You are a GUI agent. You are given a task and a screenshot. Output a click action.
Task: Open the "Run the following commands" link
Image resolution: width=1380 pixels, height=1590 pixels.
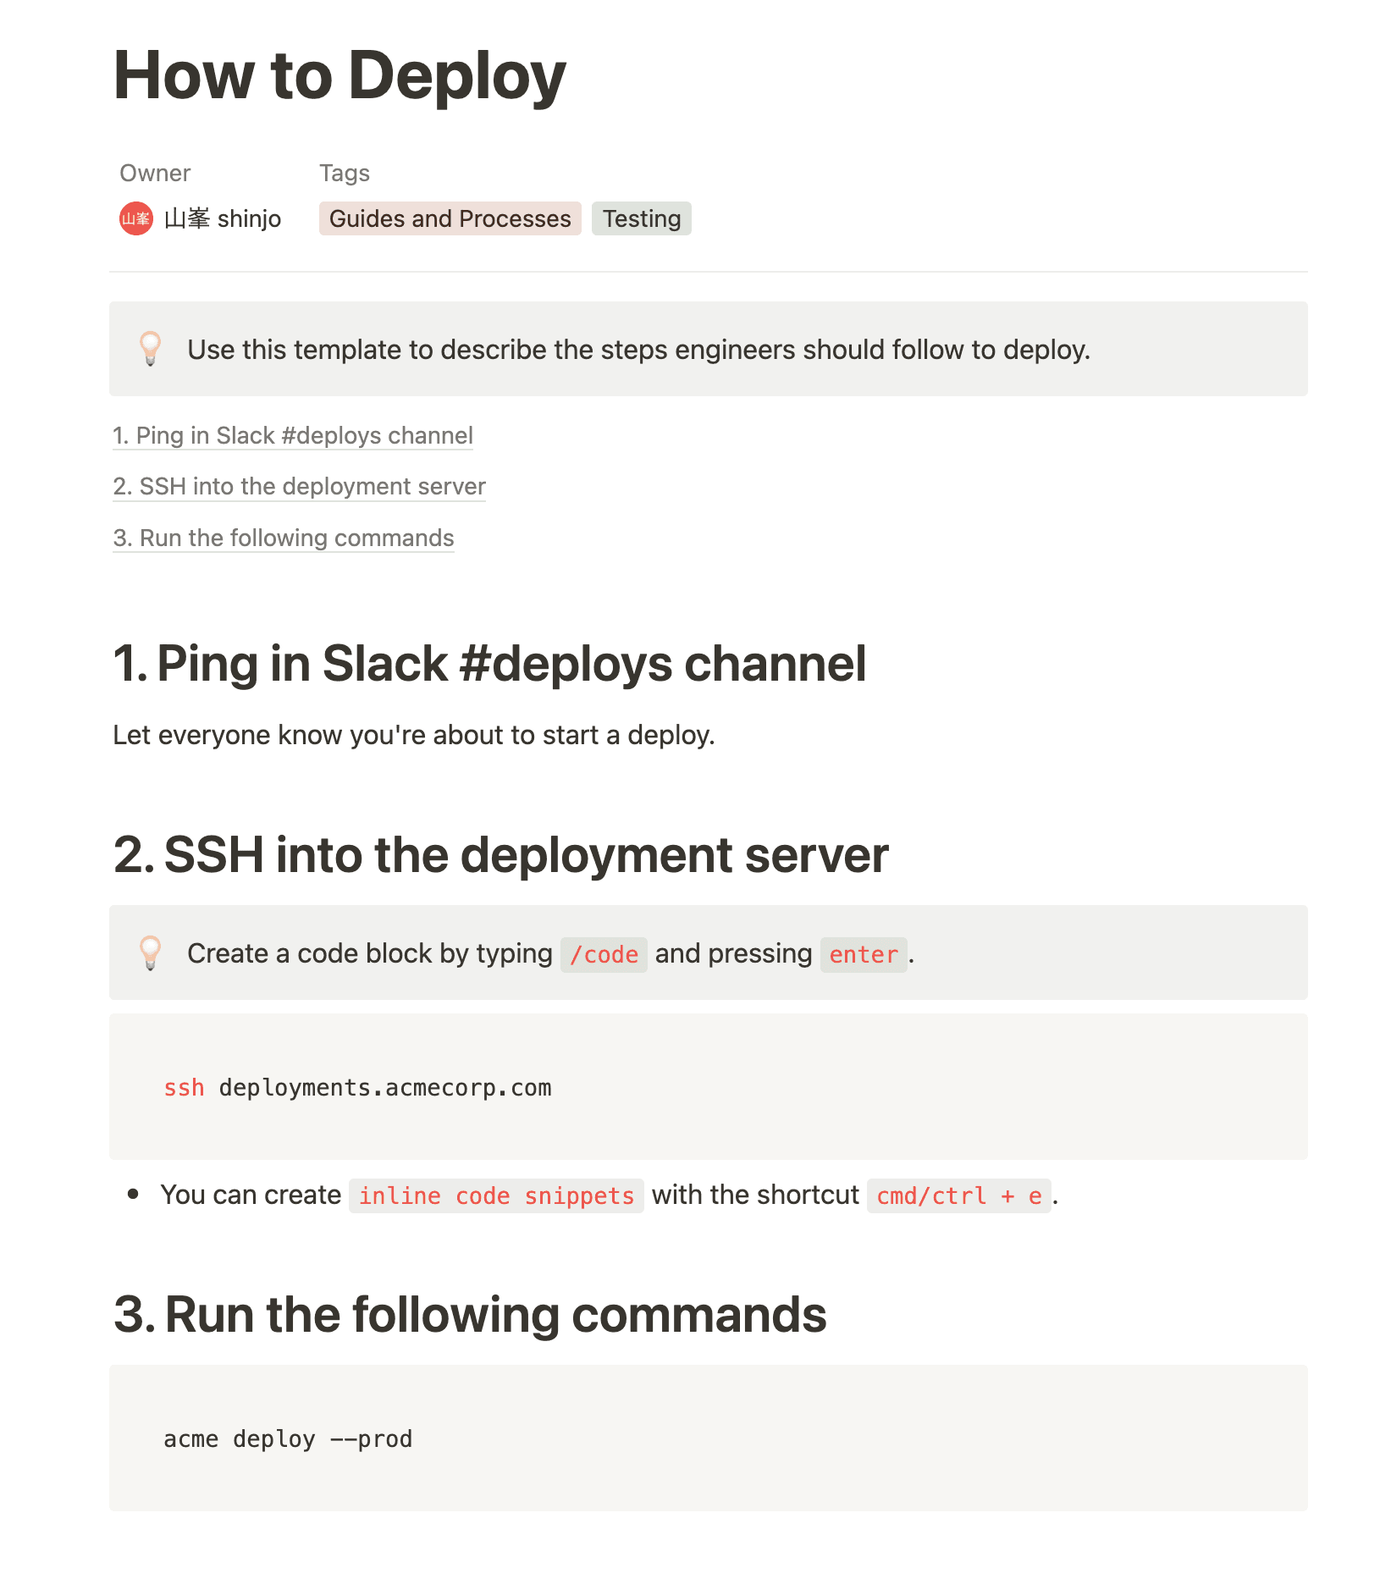click(x=283, y=538)
